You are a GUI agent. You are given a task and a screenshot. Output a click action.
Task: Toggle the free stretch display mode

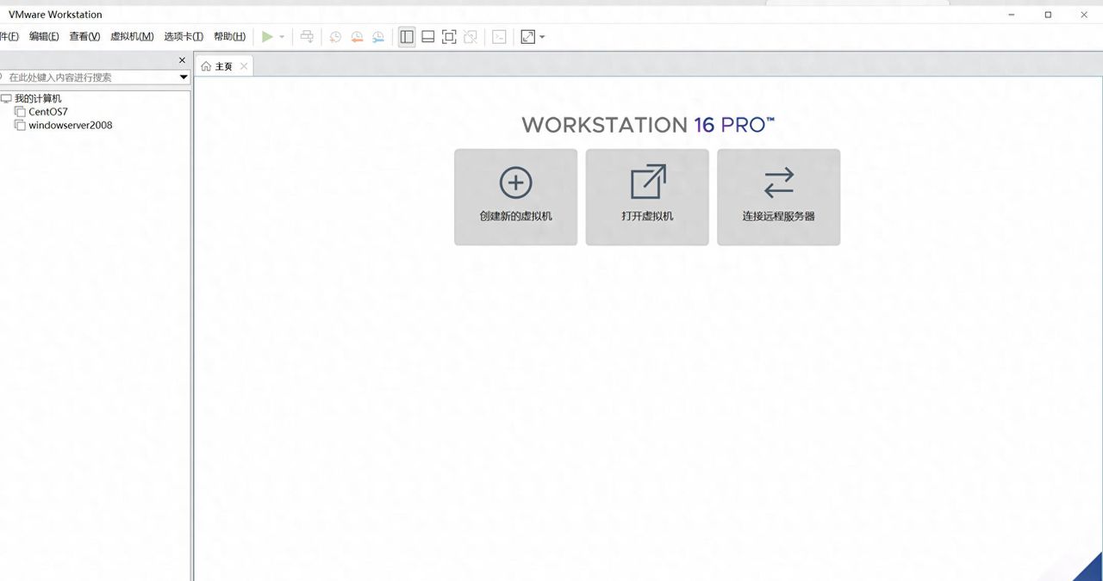527,36
